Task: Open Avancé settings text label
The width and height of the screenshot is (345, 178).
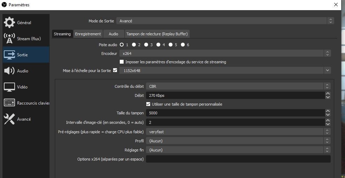Action: click(x=24, y=119)
